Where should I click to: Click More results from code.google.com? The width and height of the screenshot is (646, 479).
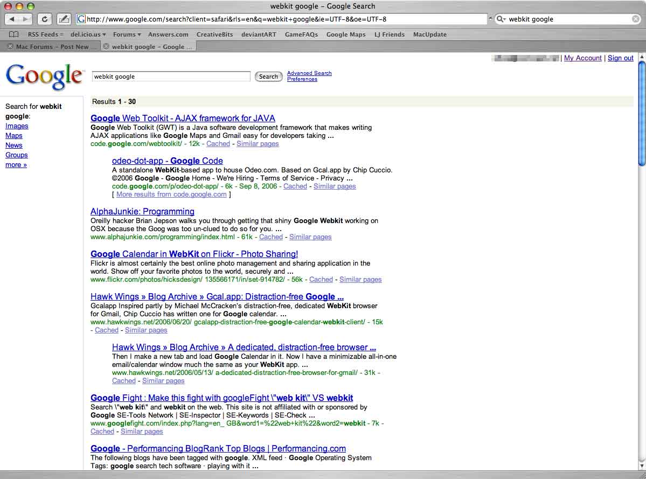point(171,195)
